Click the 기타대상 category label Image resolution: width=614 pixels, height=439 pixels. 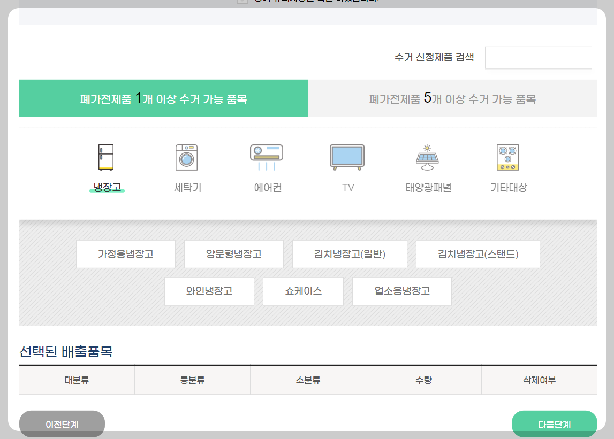pyautogui.click(x=509, y=188)
